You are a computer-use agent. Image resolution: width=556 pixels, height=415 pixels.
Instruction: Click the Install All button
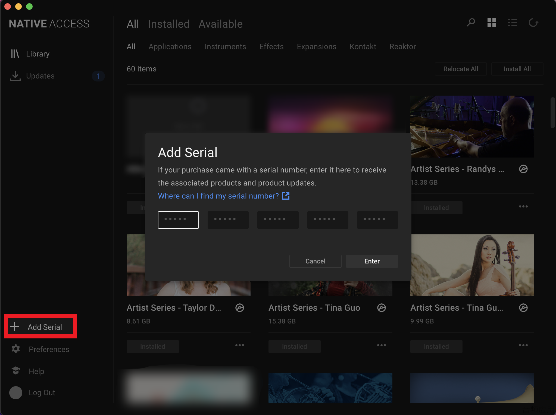click(x=517, y=69)
